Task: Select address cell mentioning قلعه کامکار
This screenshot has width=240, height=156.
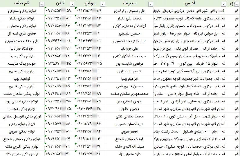Action: coord(190,18)
